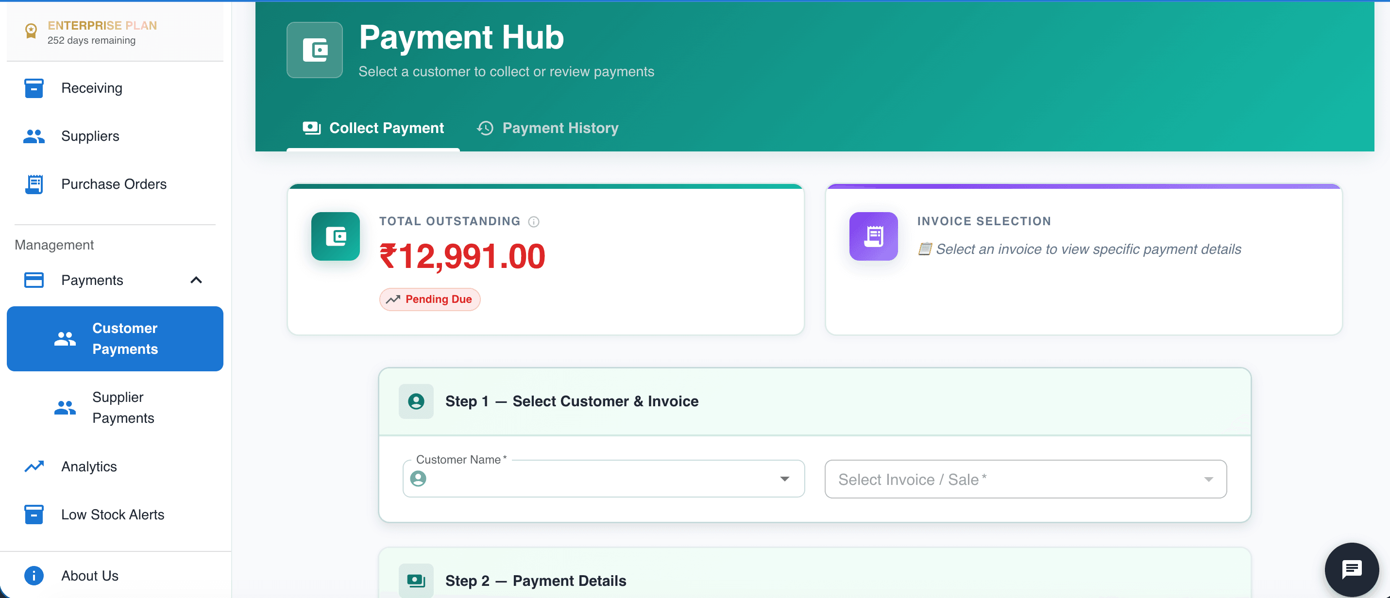Click the Step 2 payment cash icon
The image size is (1390, 598).
pyautogui.click(x=415, y=580)
